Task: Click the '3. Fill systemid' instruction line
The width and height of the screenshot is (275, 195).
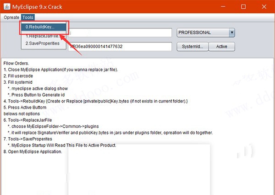Action: [x=18, y=82]
